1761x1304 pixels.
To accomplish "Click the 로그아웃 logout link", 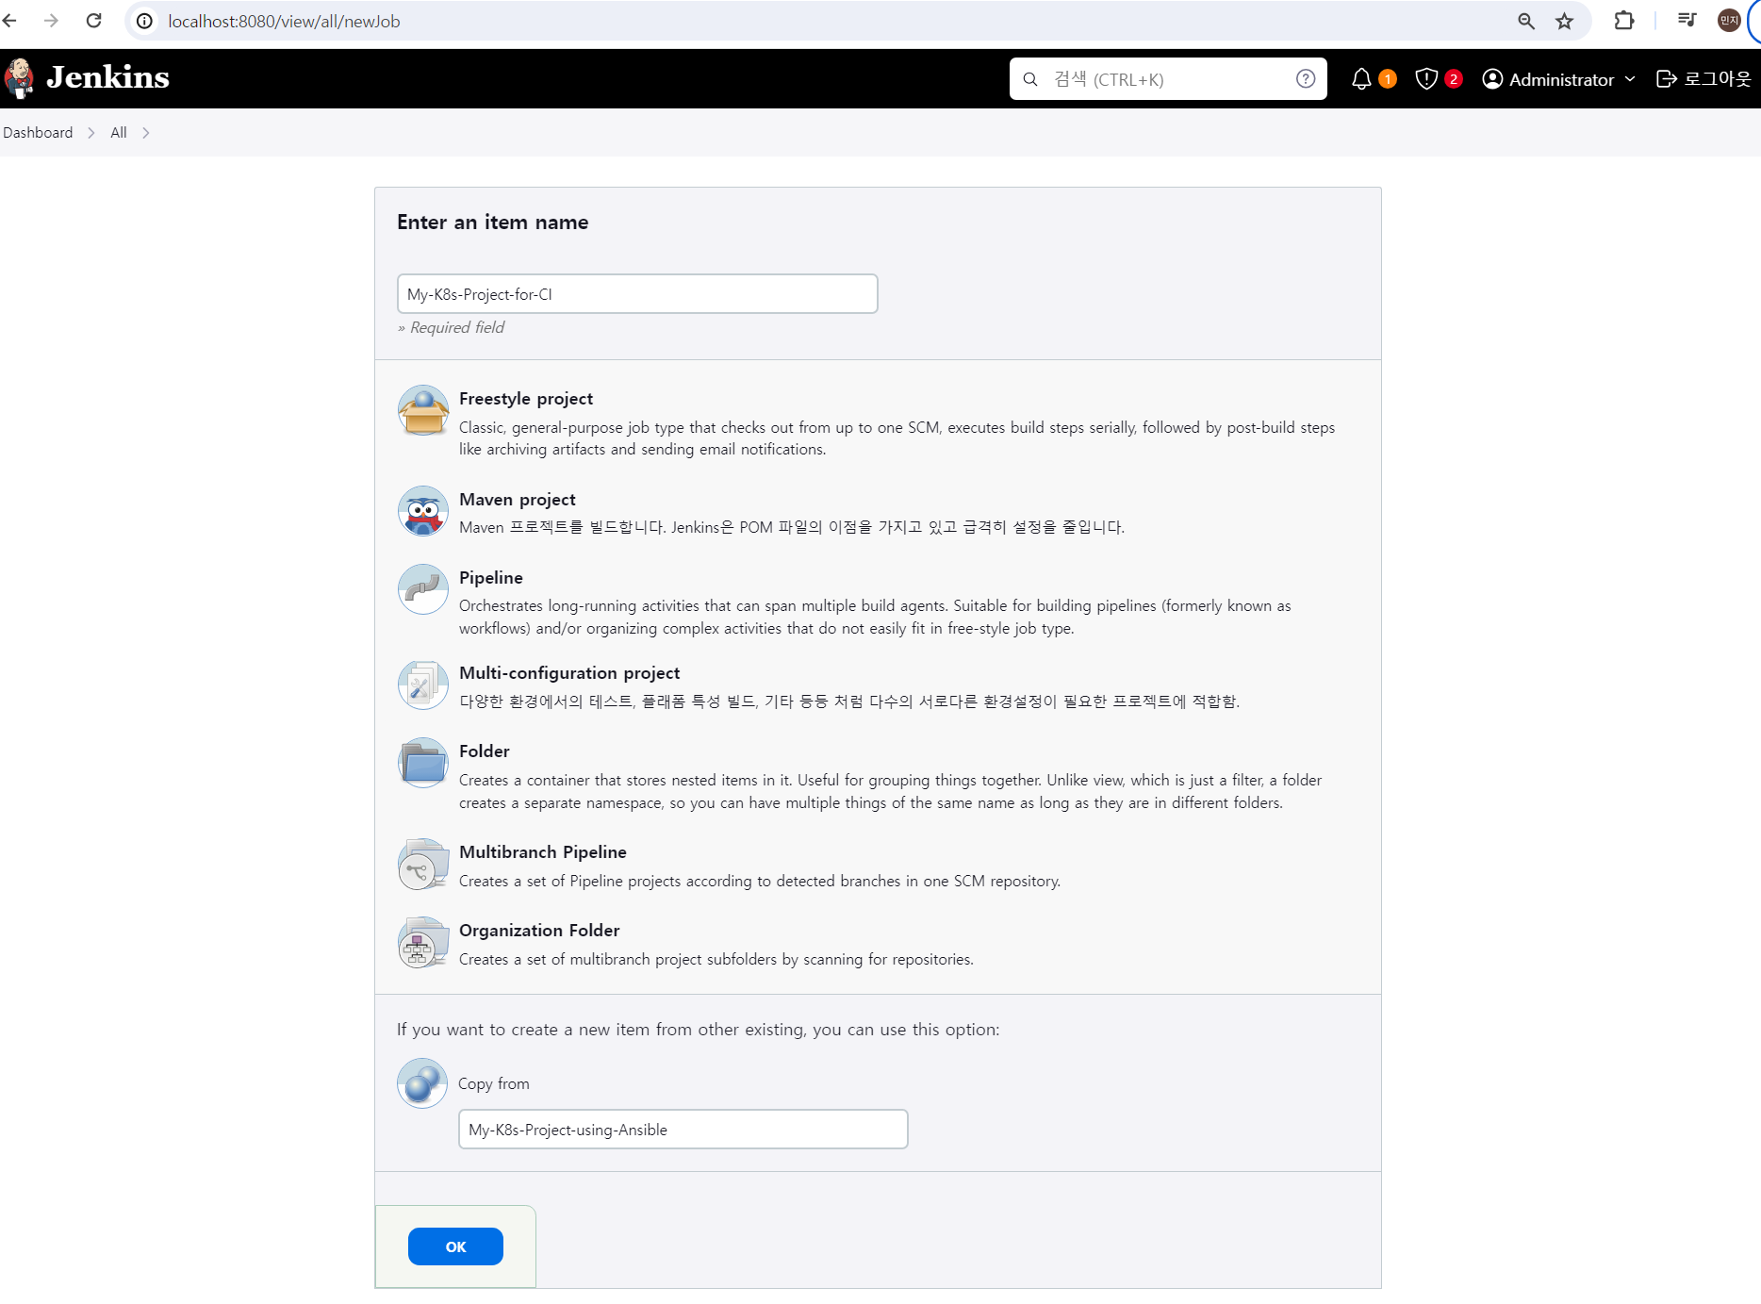I will coord(1703,79).
